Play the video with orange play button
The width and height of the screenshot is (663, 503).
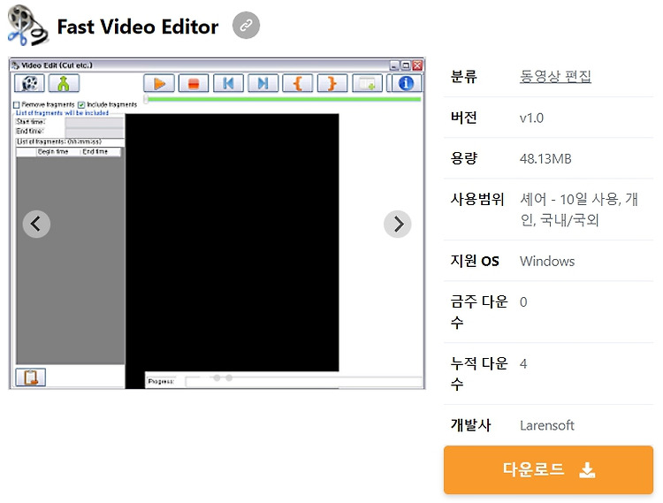click(159, 83)
